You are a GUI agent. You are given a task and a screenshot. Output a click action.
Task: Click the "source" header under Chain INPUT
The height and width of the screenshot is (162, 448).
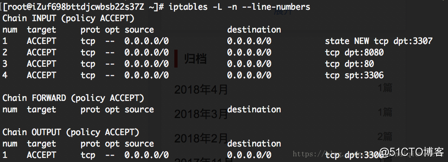point(139,30)
